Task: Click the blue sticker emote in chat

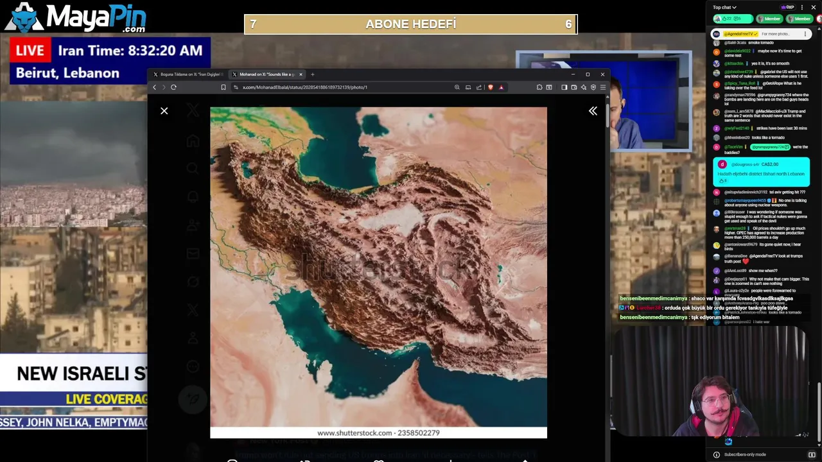Action: point(728,441)
